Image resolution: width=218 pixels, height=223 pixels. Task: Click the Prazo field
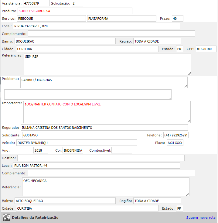(x=175, y=19)
